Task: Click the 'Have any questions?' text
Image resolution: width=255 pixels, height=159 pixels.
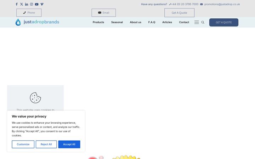Action: [x=154, y=4]
